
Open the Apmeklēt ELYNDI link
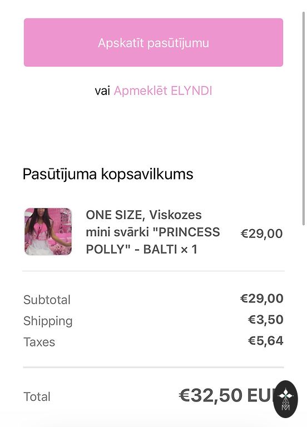[x=163, y=91]
